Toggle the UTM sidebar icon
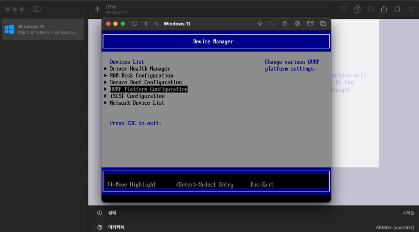This screenshot has height=232, width=419. tap(37, 9)
